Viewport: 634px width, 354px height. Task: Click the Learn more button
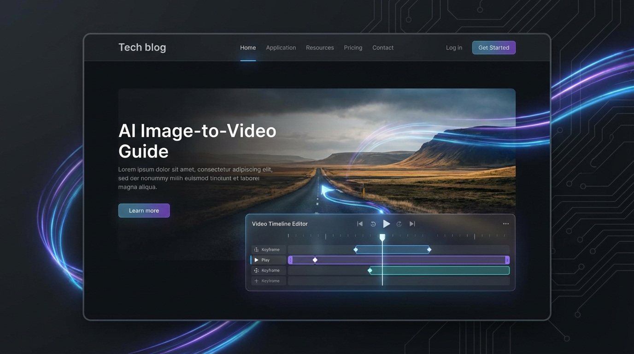click(x=144, y=211)
